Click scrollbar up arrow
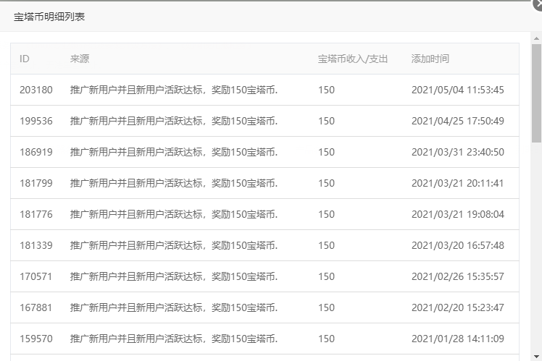This screenshot has height=361, width=542. click(x=536, y=38)
